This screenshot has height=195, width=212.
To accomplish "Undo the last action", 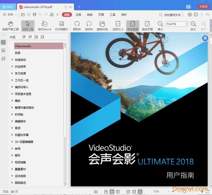I will click(x=40, y=15).
